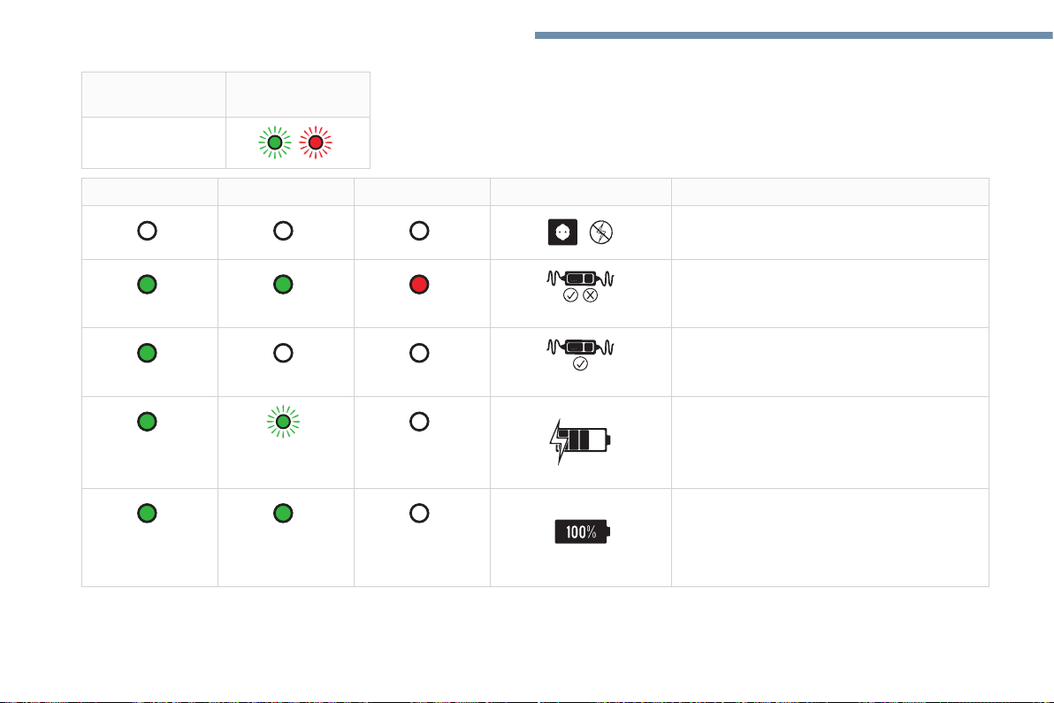This screenshot has height=703, width=1054.
Task: Click flashing green light in charging battery row
Action: click(283, 422)
